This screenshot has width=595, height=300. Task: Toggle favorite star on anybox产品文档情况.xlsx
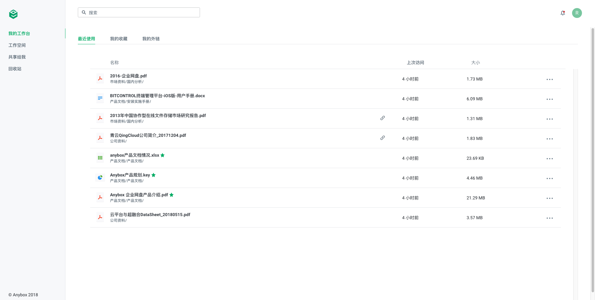coord(162,155)
